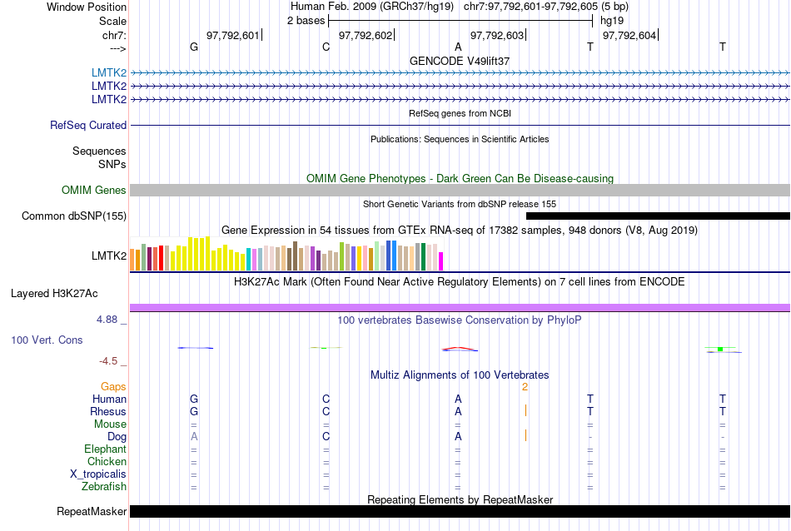The height and width of the screenshot is (531, 791).
Task: Click the Gaps row label
Action: tap(113, 387)
